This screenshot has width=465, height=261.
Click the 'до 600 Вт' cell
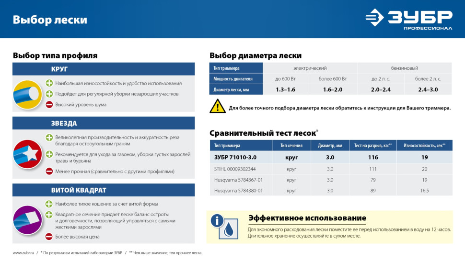point(285,78)
